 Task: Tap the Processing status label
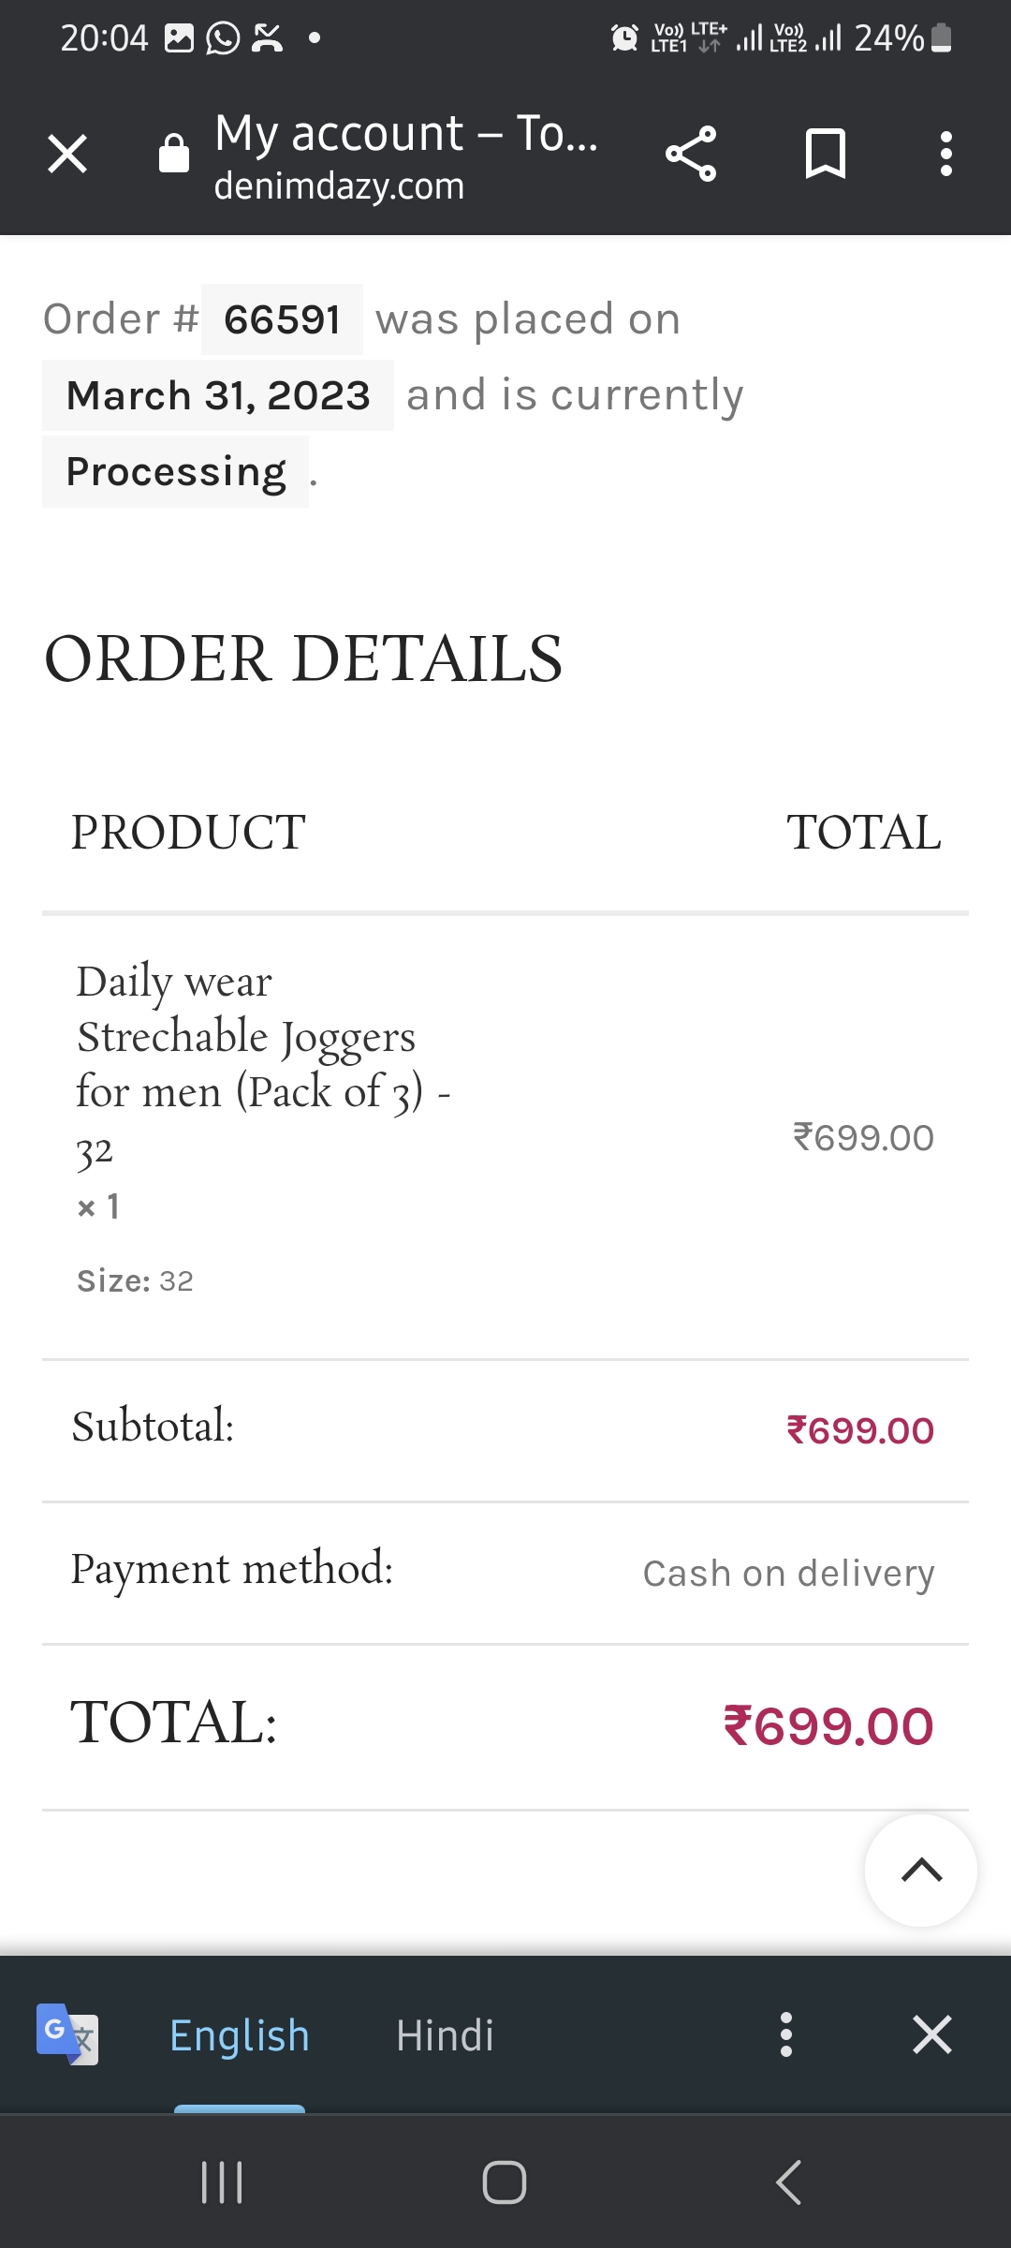[x=176, y=472]
